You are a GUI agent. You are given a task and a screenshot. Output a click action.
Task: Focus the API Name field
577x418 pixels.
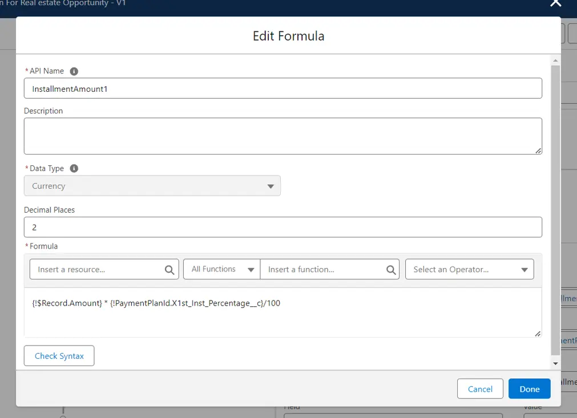(283, 88)
